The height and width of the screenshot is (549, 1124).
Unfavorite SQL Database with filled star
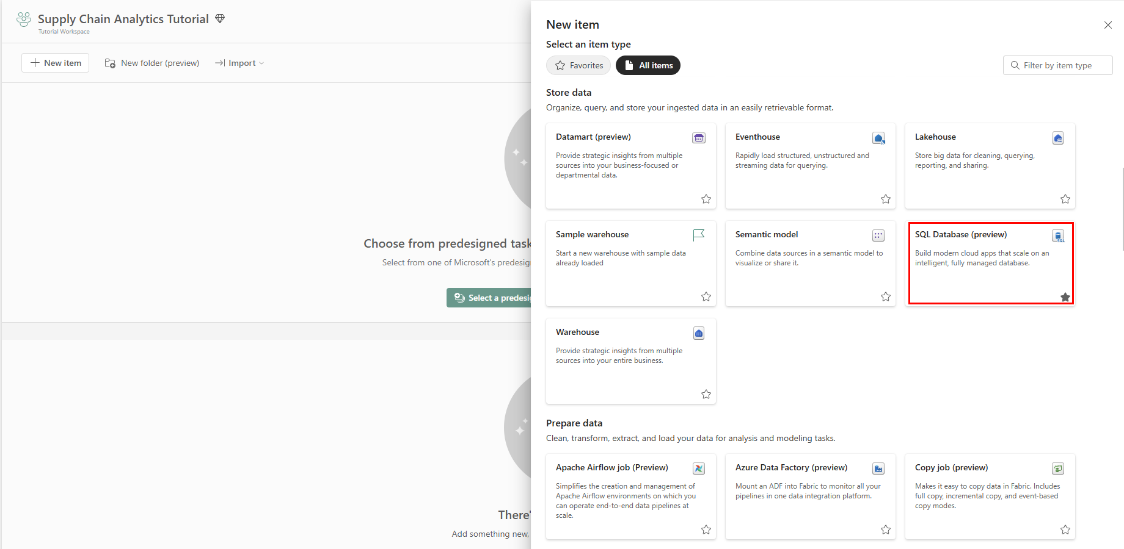coord(1065,297)
